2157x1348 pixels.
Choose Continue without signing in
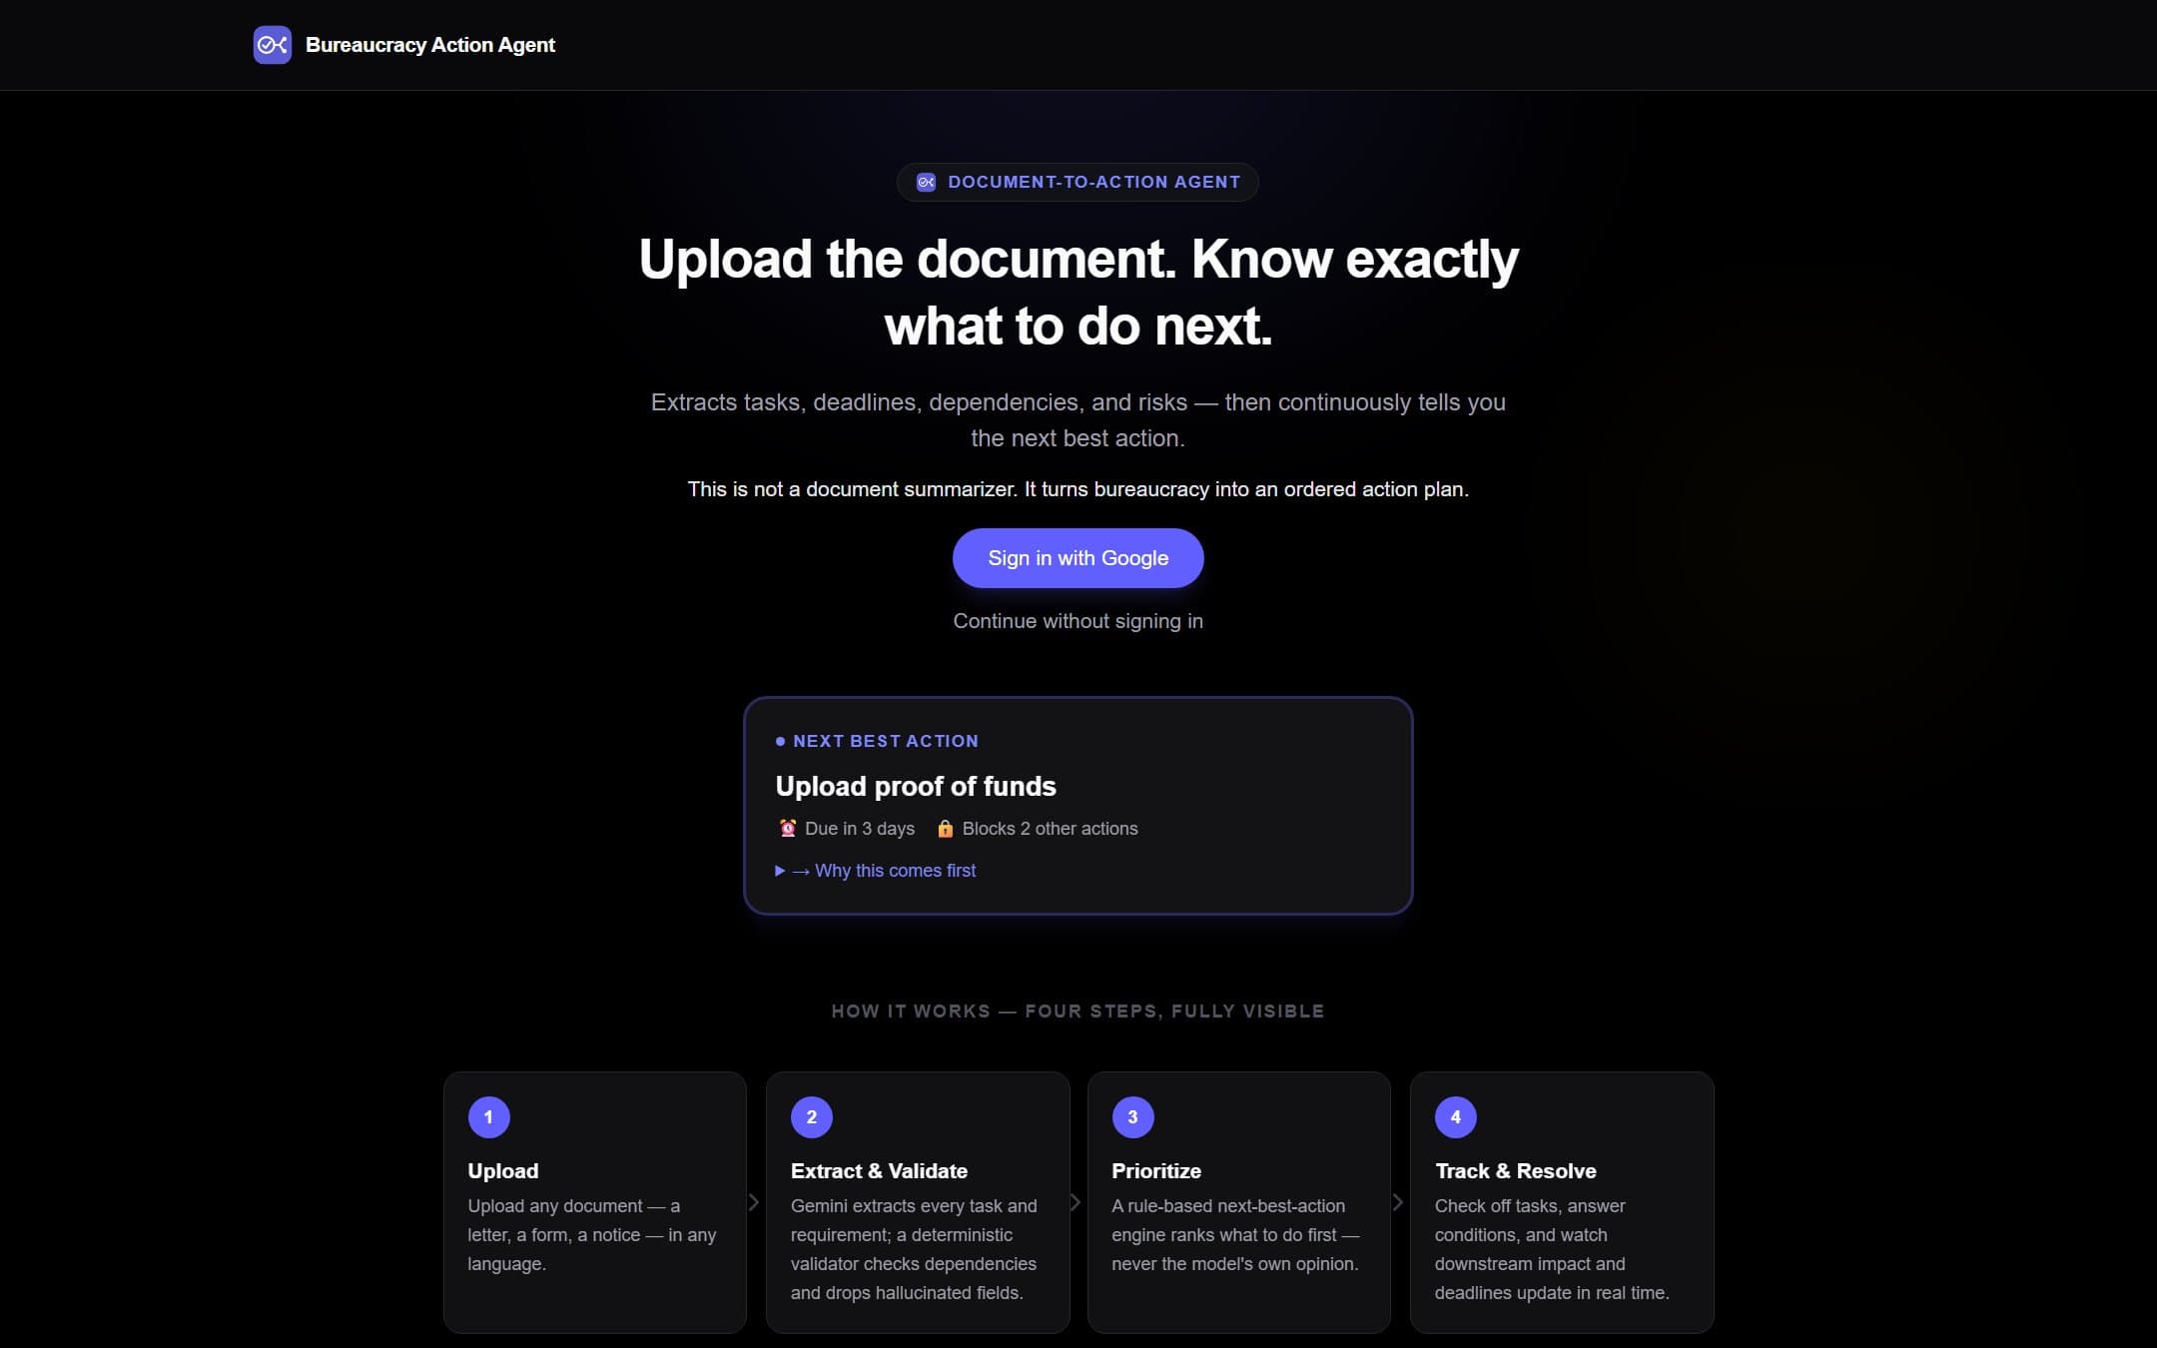[x=1078, y=621]
